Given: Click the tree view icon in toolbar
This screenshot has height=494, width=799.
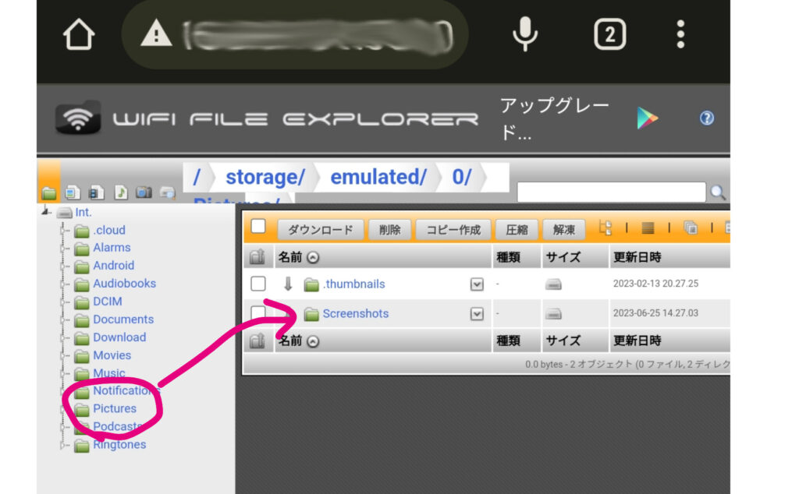Looking at the screenshot, I should (x=605, y=228).
